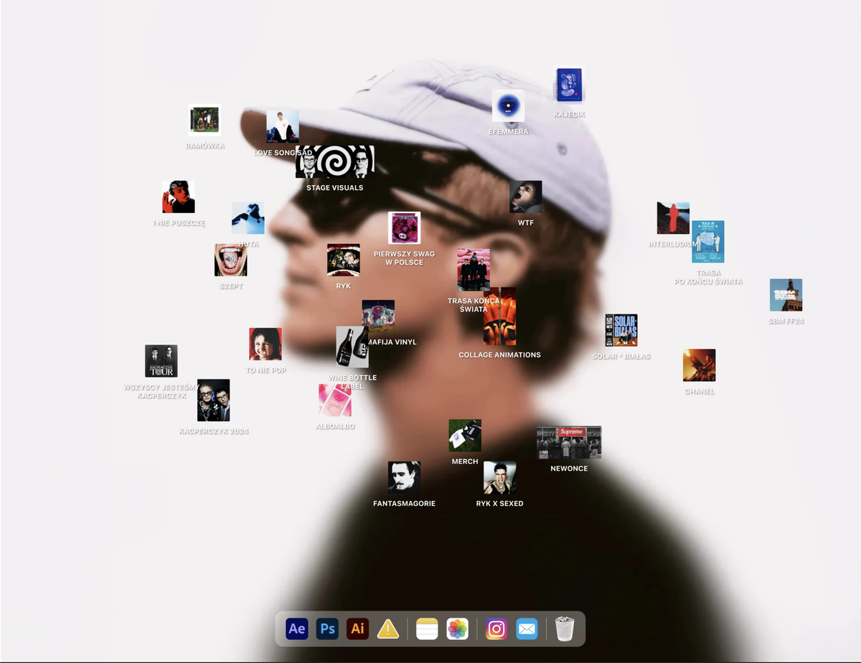Click the yellow warning triangle dock icon
861x663 pixels.
(x=388, y=629)
